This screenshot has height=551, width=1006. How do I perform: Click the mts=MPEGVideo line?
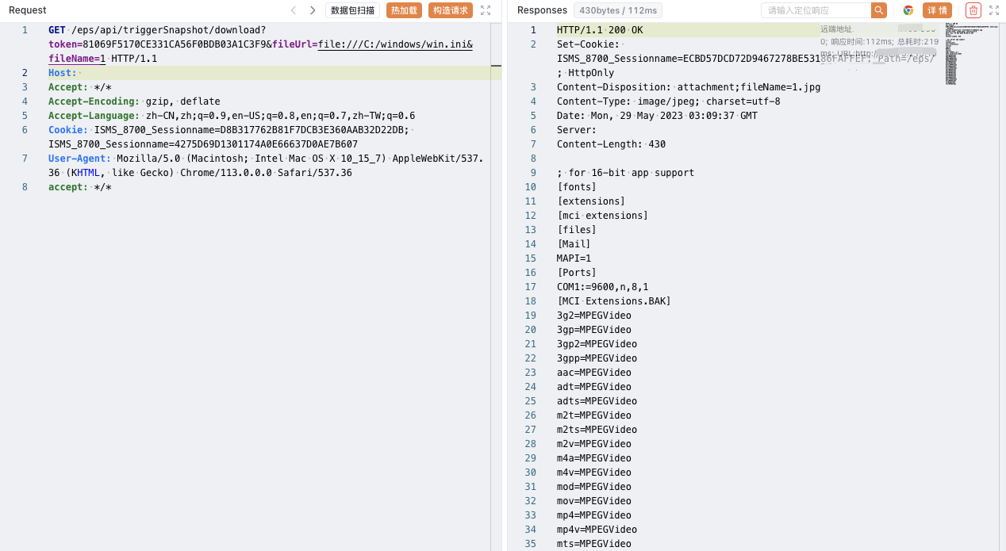594,544
